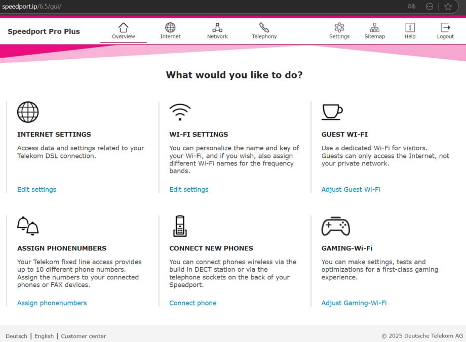The width and height of the screenshot is (466, 342).
Task: Click the GAMING-Wi-Fi heading
Action: pos(347,248)
